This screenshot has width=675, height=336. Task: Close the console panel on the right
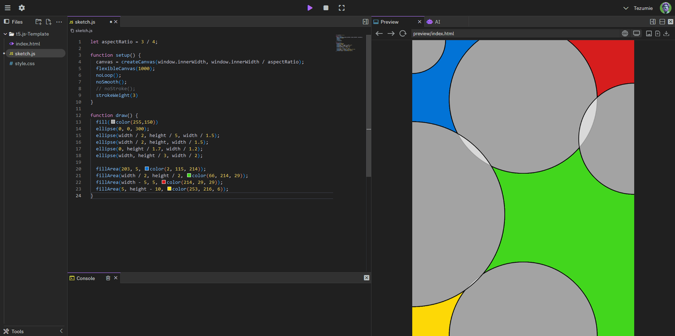366,278
